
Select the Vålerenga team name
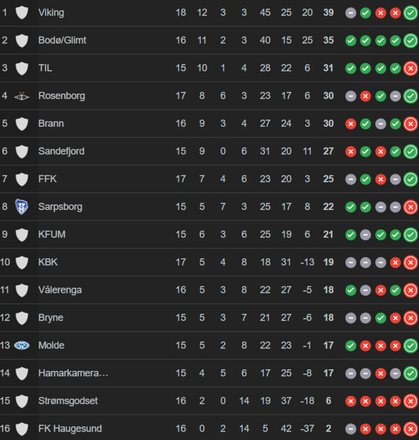click(x=60, y=290)
